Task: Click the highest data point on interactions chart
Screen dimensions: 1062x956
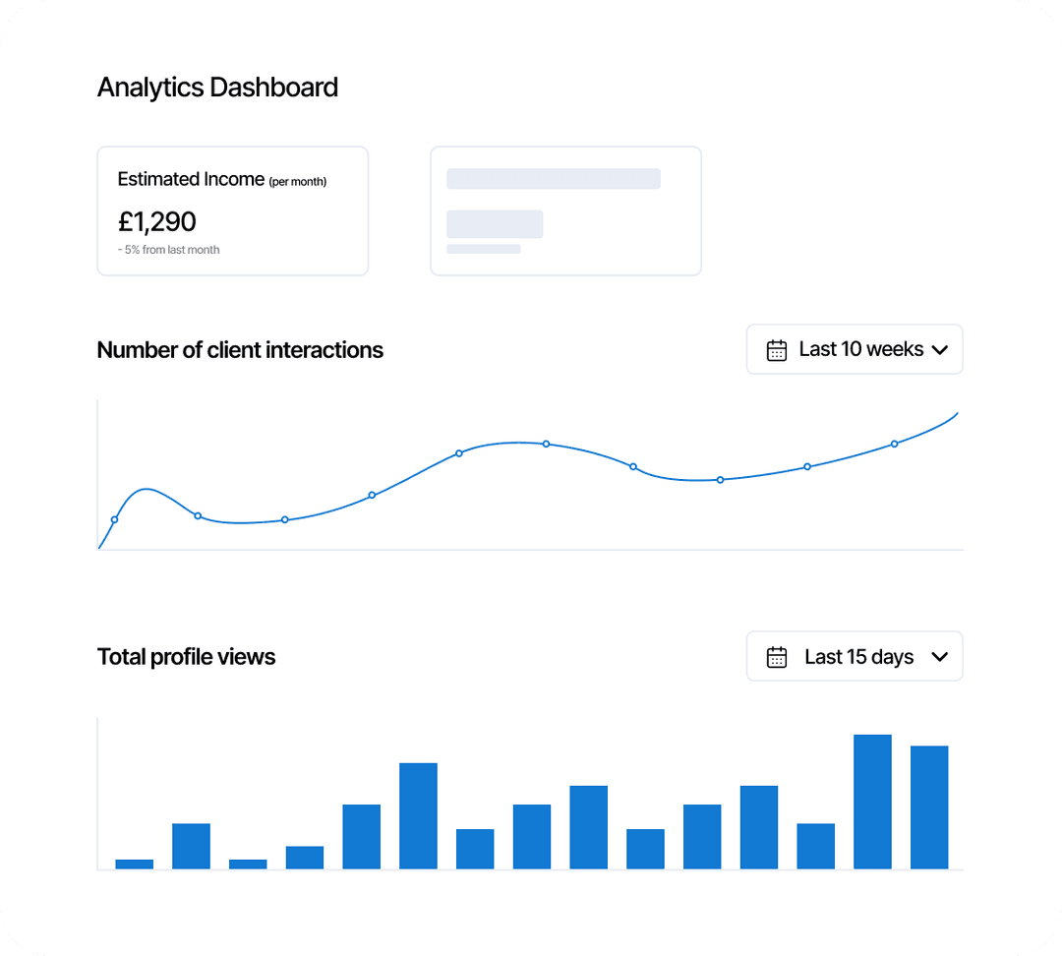Action: pos(545,444)
